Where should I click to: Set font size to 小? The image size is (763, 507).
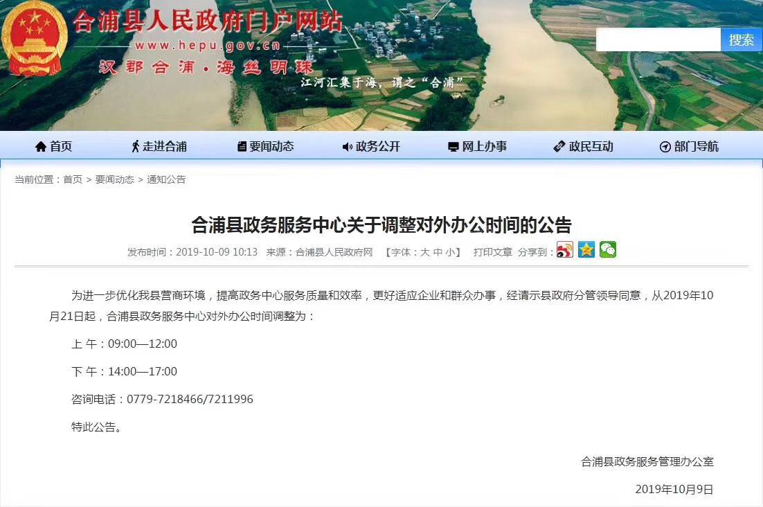pos(449,252)
